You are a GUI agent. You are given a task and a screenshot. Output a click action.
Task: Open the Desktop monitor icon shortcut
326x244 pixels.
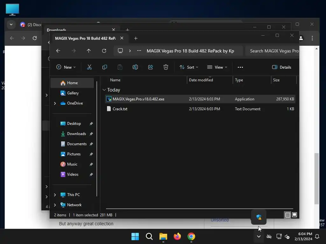click(12, 10)
